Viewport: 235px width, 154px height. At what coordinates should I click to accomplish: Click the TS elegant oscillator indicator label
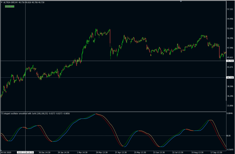click(x=35, y=114)
